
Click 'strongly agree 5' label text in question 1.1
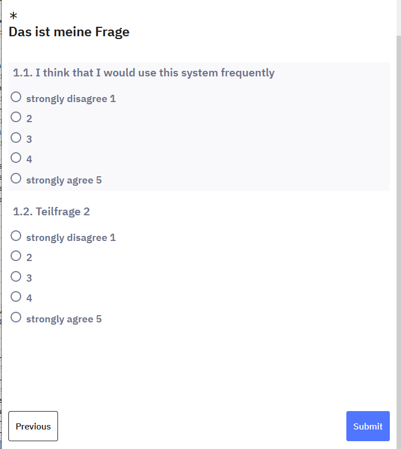click(x=64, y=180)
